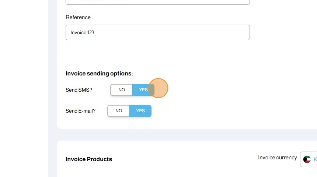Set Send SMS to YES
The image size is (317, 177).
point(143,90)
